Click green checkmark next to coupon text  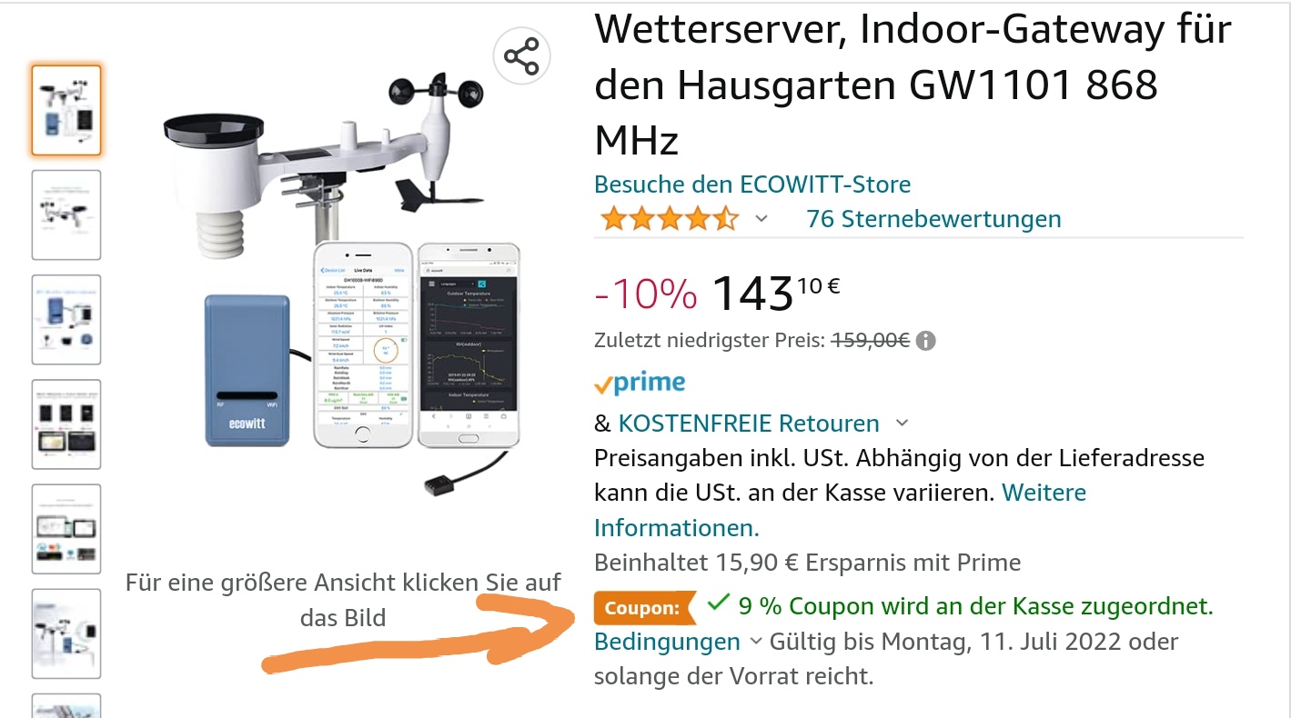pyautogui.click(x=719, y=602)
